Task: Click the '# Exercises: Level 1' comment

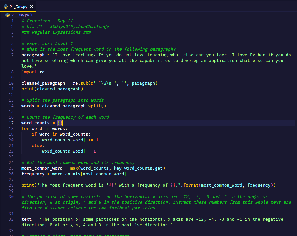Action: coord(47,44)
